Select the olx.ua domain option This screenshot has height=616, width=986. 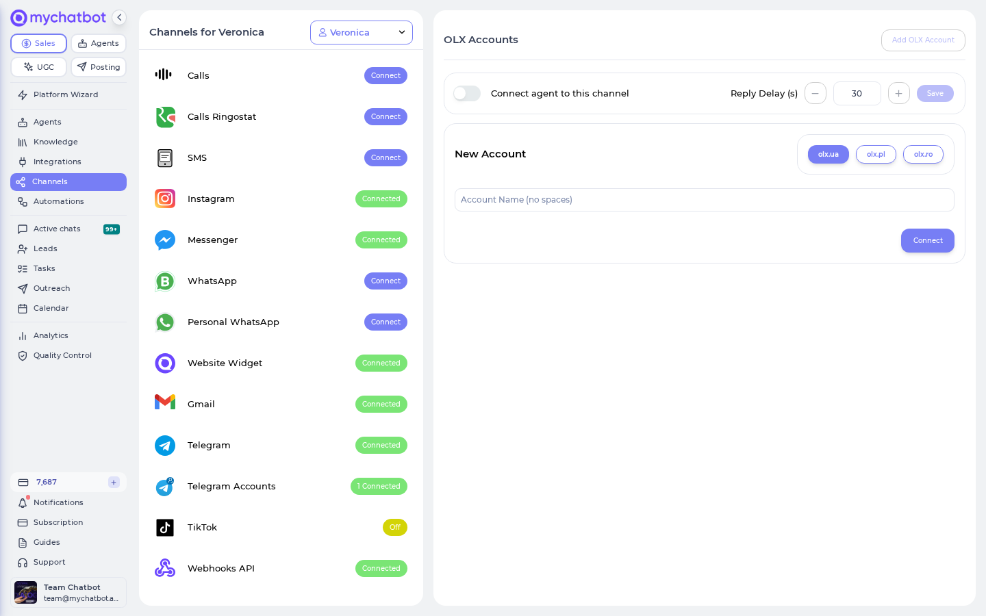click(829, 155)
